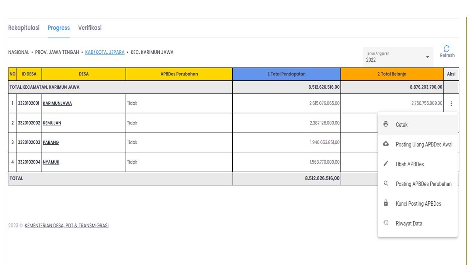Select Posting Ulang APBDes Awal menu entry
This screenshot has height=265, width=472.
417,144
